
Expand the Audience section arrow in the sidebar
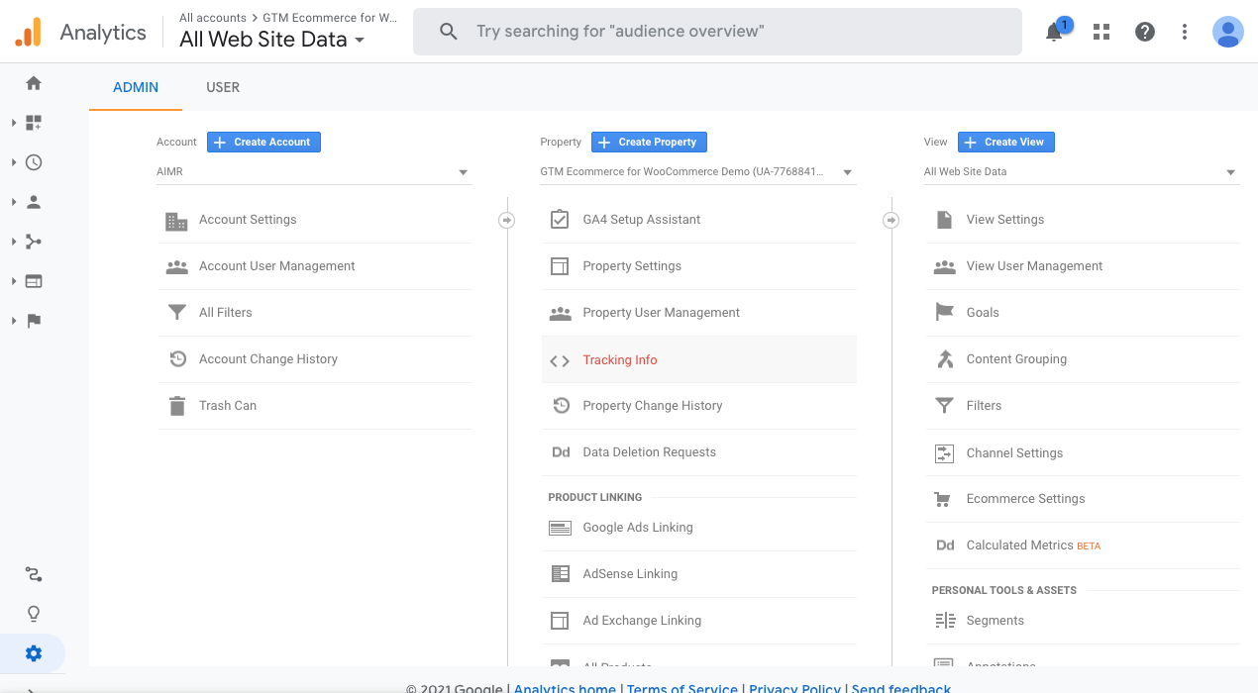(14, 202)
